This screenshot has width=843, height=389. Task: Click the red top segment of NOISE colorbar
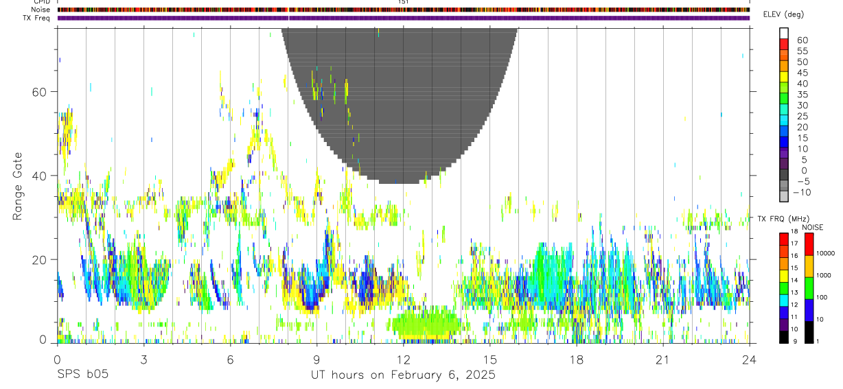tap(809, 244)
